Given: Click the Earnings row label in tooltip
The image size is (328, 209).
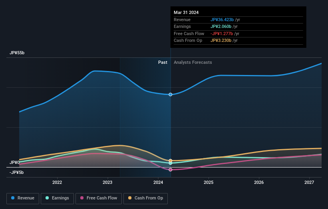Looking at the screenshot, I should [x=183, y=26].
